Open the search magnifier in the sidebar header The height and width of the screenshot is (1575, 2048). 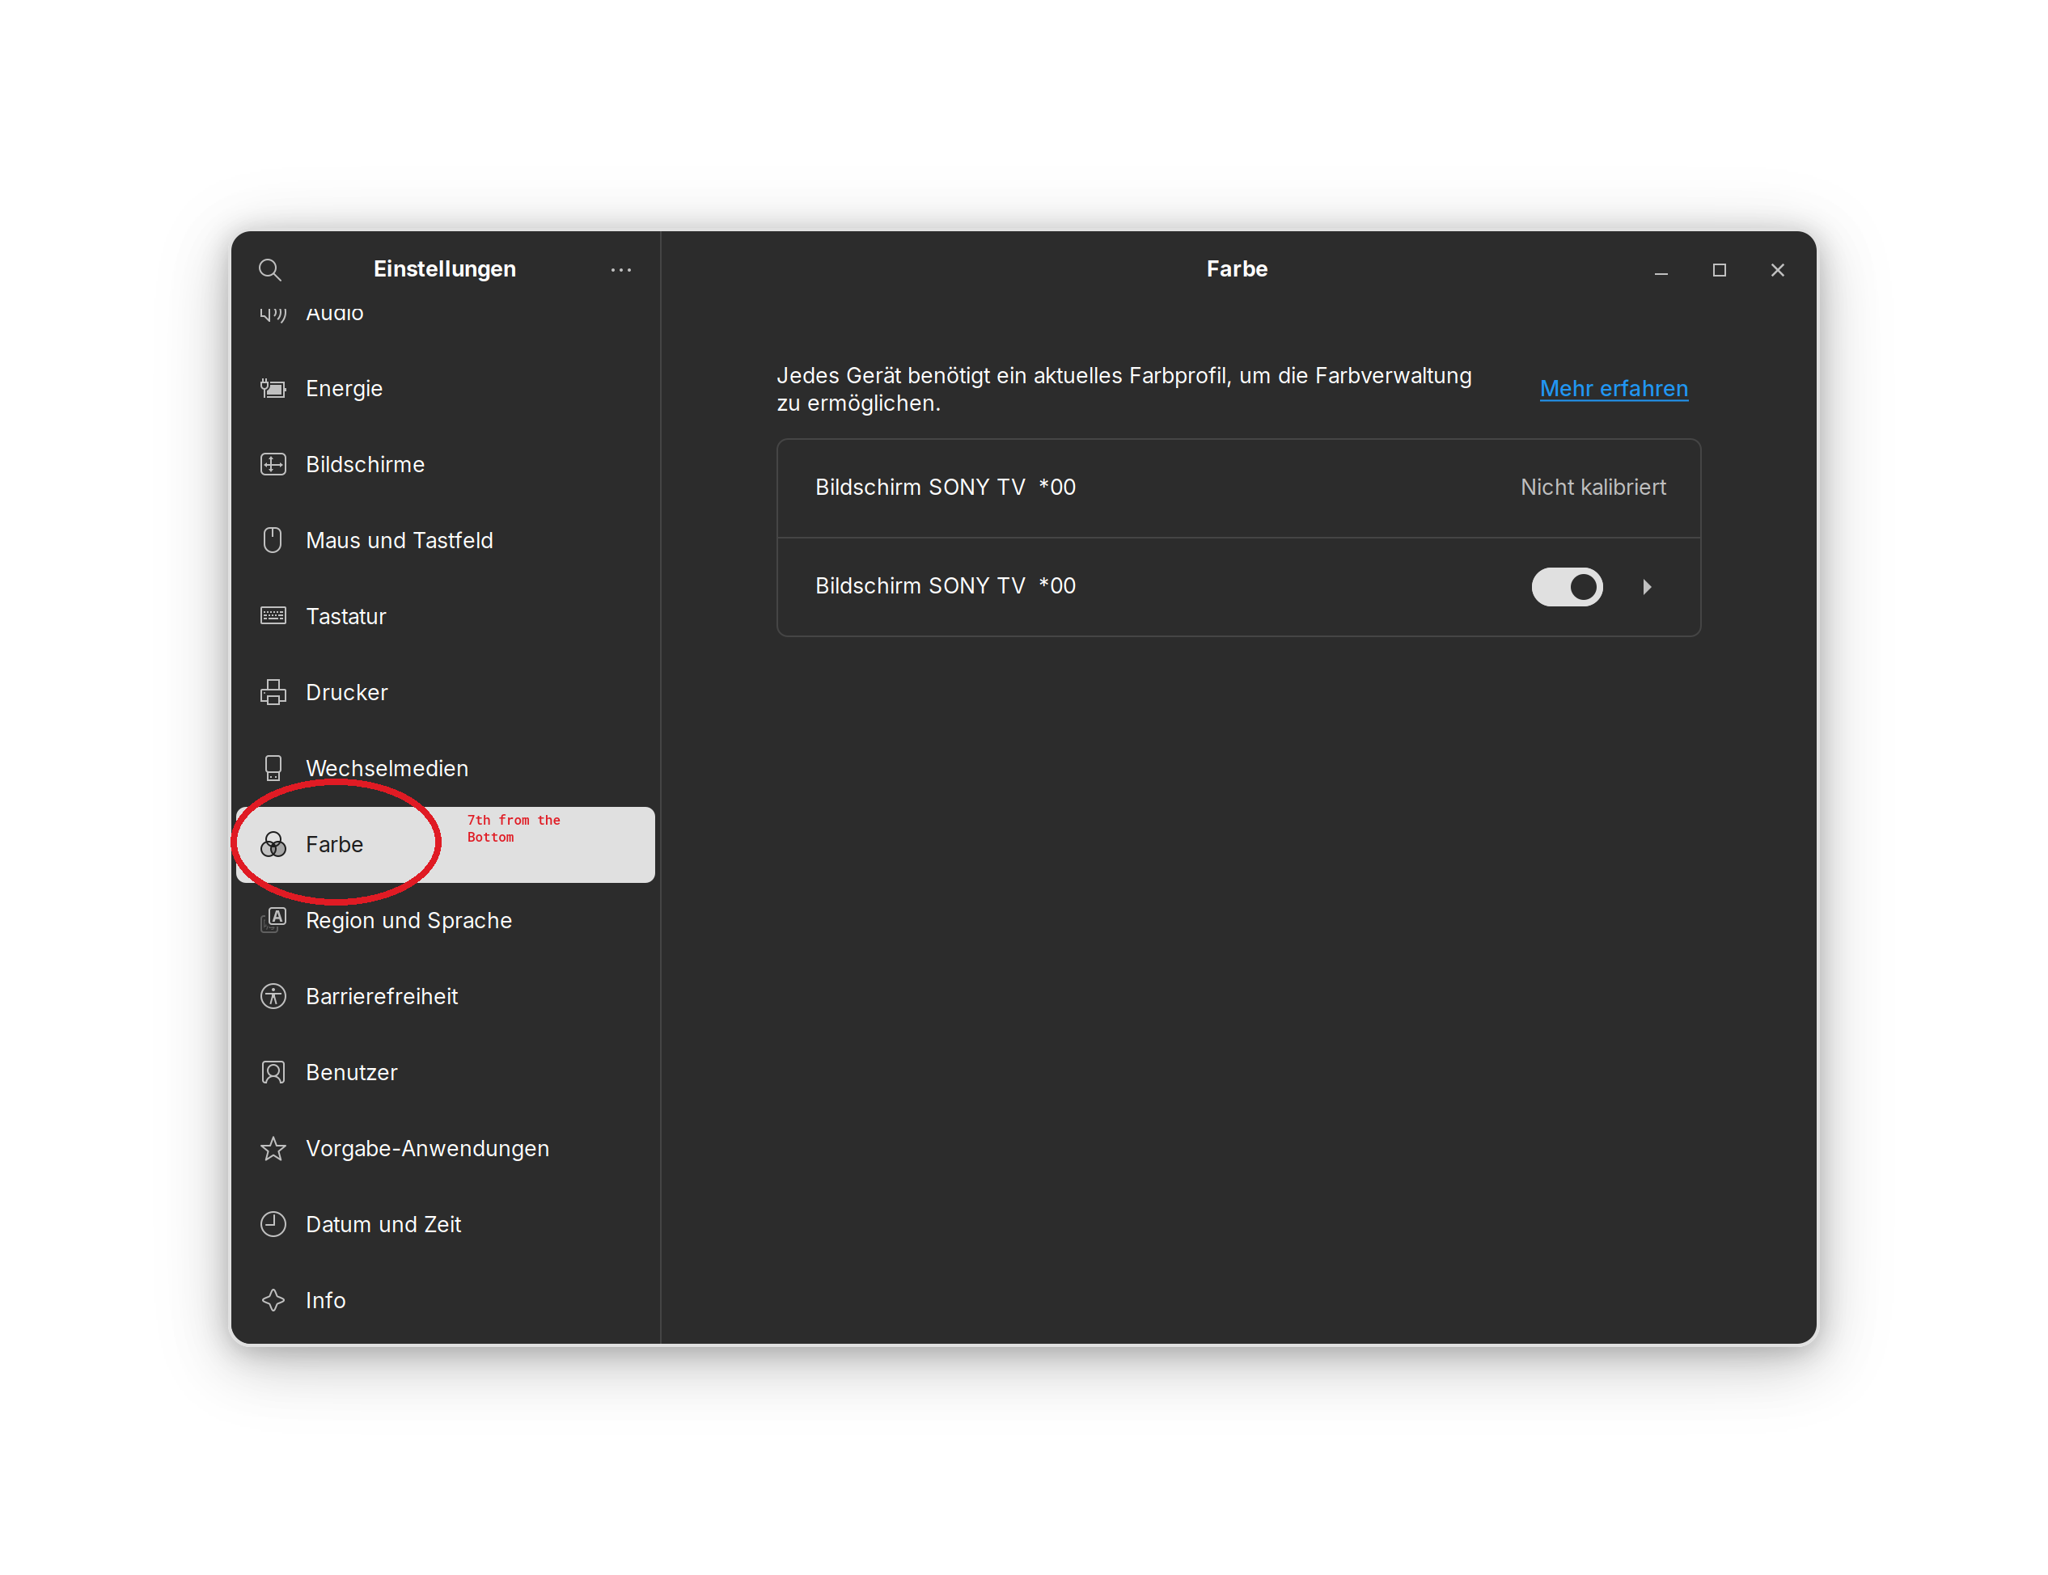[x=270, y=270]
